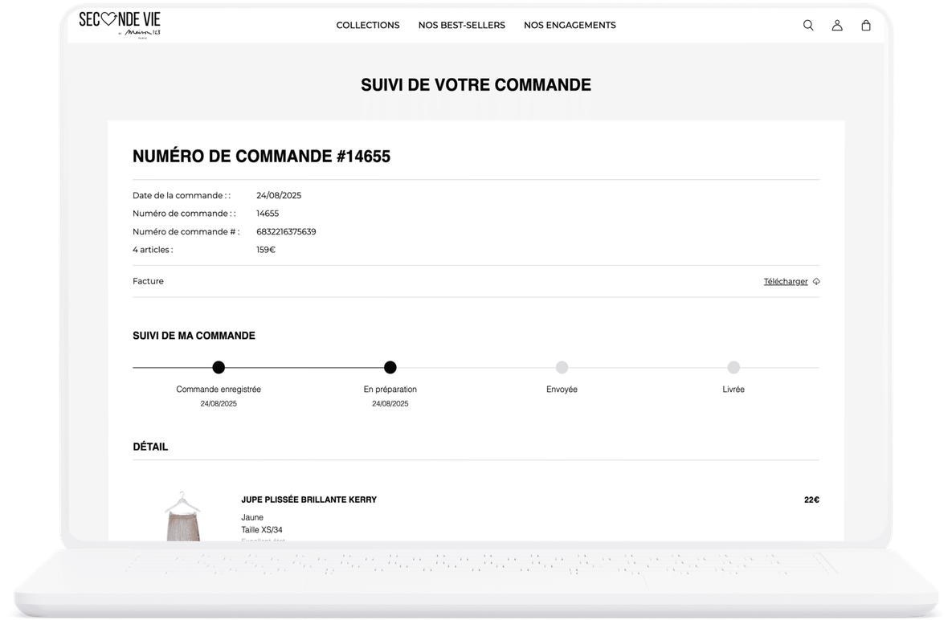Click the cloud download icon beside Télécharger
The width and height of the screenshot is (952, 620).
tap(816, 282)
